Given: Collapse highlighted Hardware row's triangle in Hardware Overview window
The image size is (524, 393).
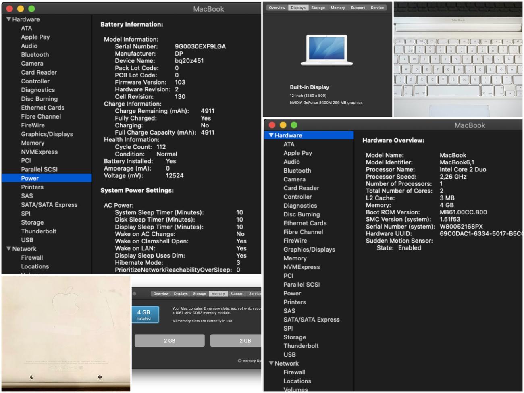Looking at the screenshot, I should [x=271, y=135].
